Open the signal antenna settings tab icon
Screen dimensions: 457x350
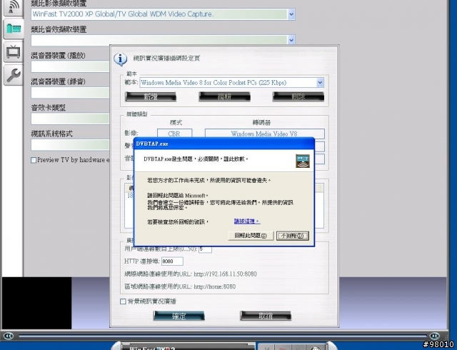(12, 7)
